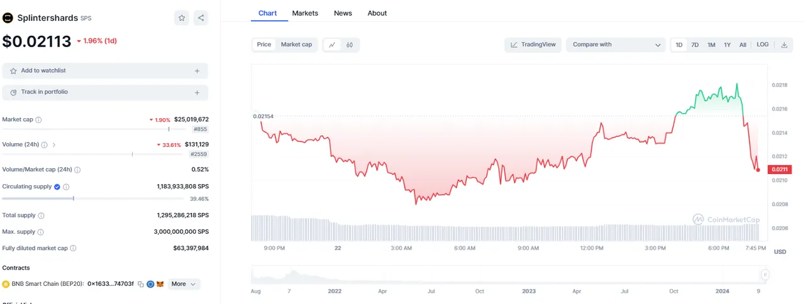Open the Compare with dropdown

click(616, 45)
